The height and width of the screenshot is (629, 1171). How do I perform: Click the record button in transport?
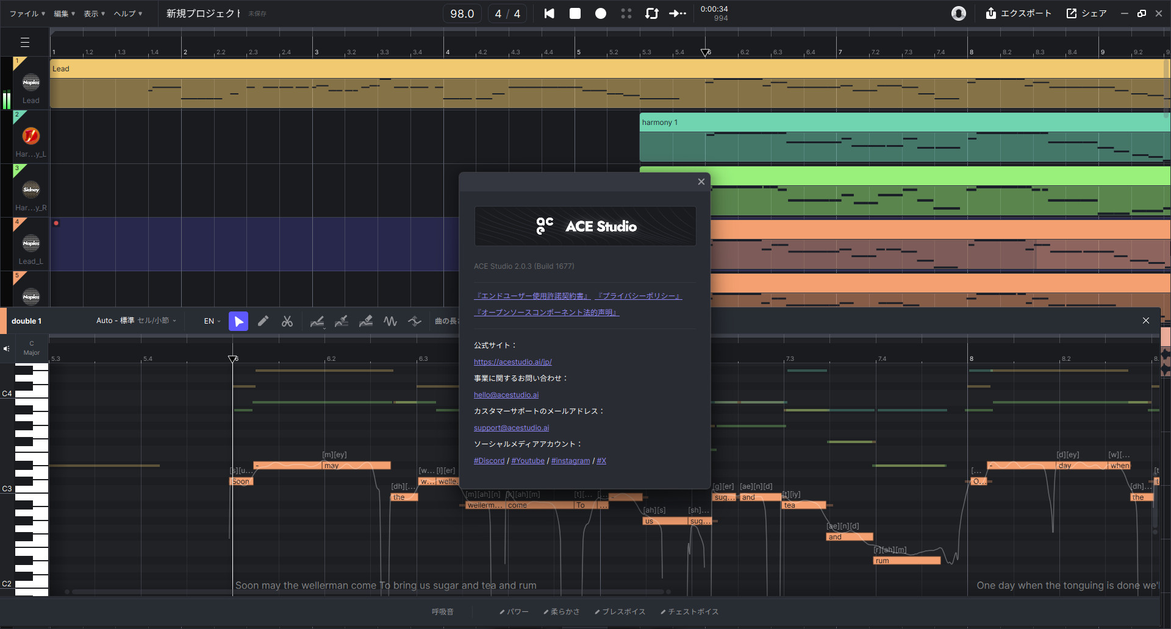coord(601,13)
